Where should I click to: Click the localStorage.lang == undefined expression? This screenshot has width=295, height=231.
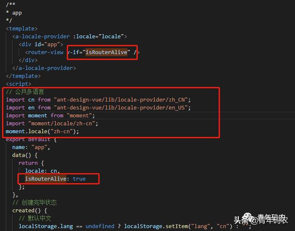tap(66, 226)
